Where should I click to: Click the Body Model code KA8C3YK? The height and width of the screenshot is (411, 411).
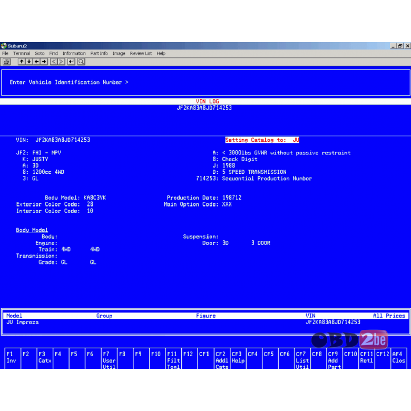(x=95, y=198)
